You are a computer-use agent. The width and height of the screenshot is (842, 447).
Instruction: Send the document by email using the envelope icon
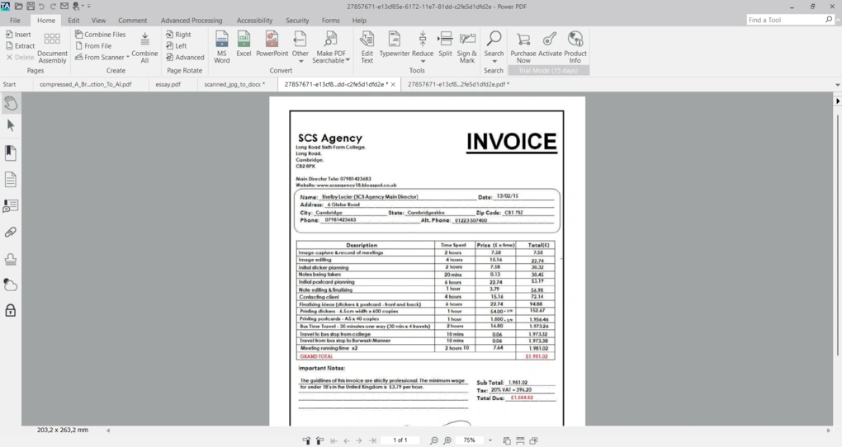pyautogui.click(x=64, y=6)
